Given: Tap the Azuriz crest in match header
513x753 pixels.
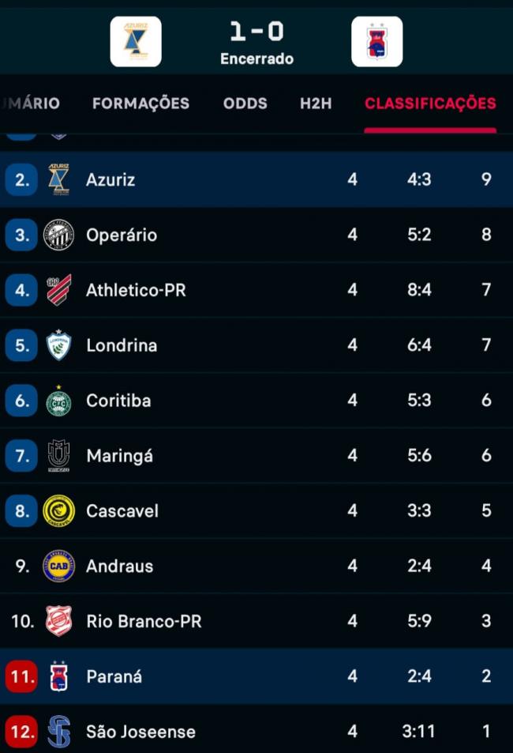Looking at the screenshot, I should [136, 41].
